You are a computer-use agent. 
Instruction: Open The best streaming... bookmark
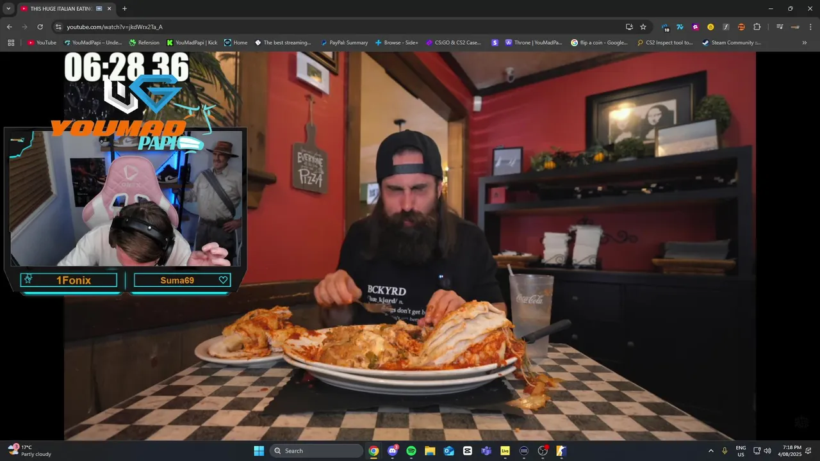point(283,43)
